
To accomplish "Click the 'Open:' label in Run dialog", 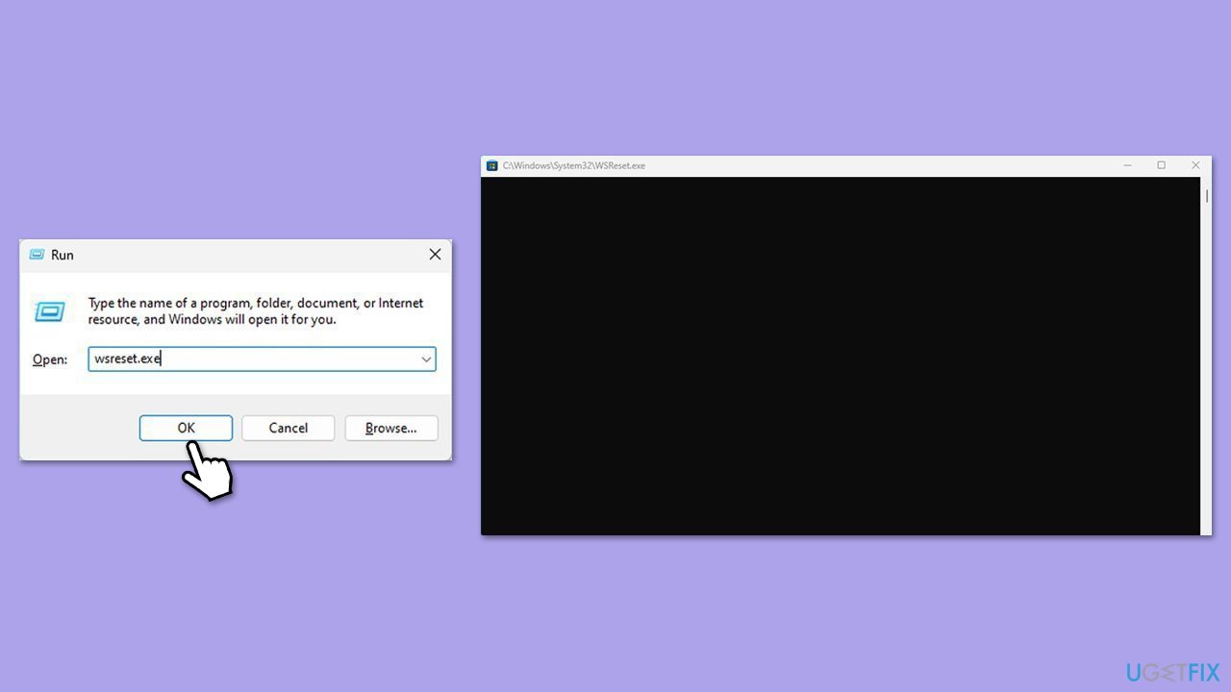I will (x=50, y=359).
